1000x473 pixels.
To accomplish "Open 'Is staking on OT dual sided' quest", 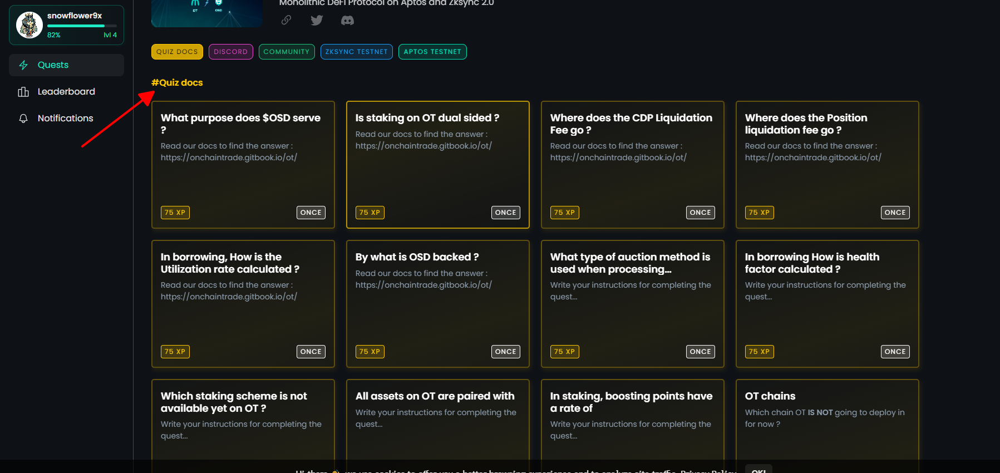I will (438, 165).
